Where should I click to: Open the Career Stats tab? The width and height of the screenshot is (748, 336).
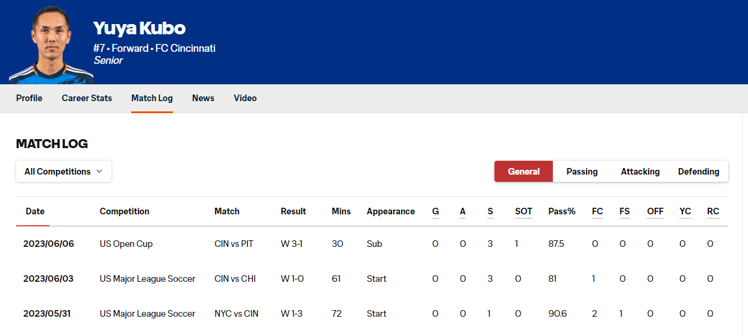tap(87, 98)
